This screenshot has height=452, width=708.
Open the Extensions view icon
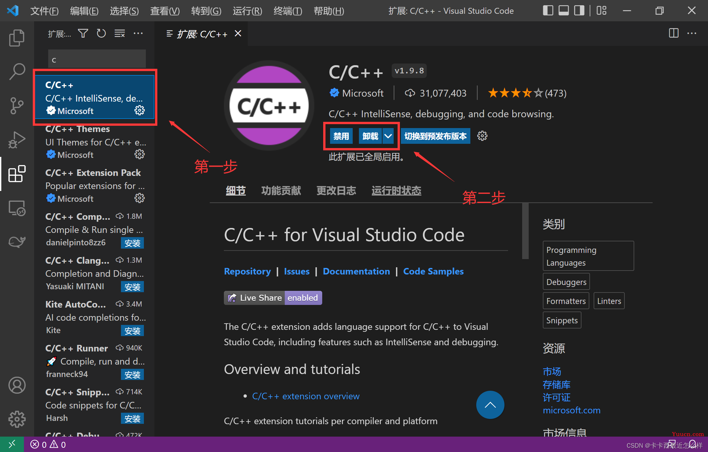pyautogui.click(x=17, y=174)
